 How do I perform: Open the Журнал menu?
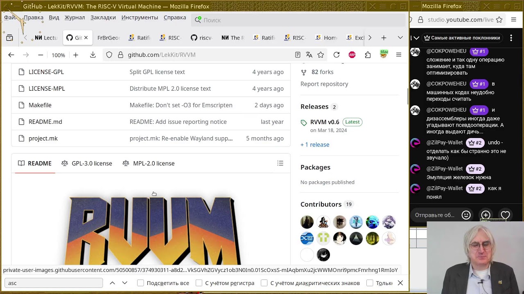coord(75,18)
